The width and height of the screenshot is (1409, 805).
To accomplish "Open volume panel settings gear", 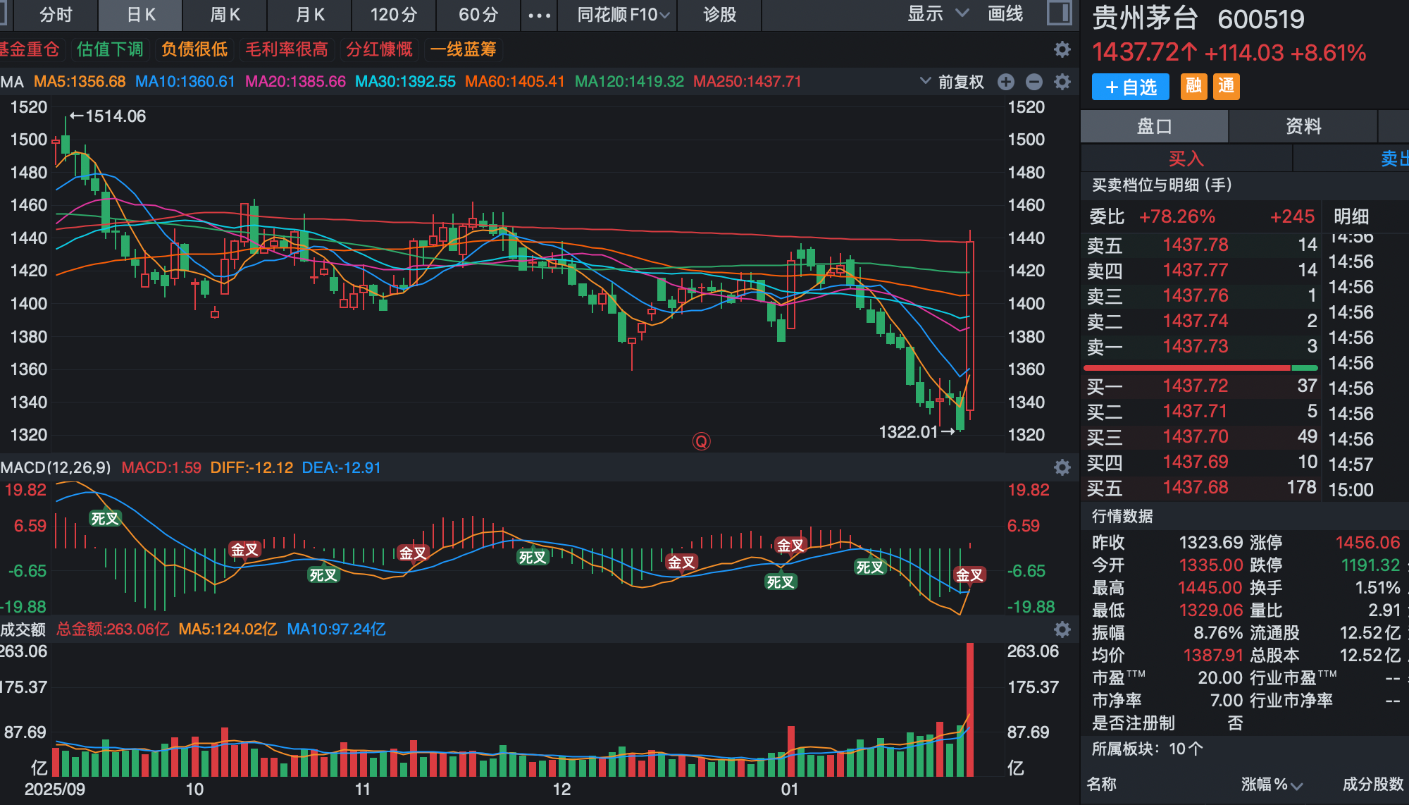I will pos(1062,629).
